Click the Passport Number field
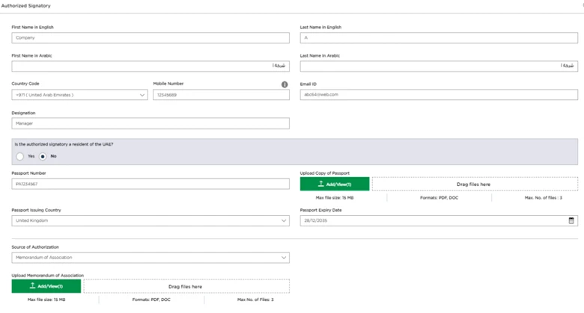The image size is (584, 313). pos(150,184)
